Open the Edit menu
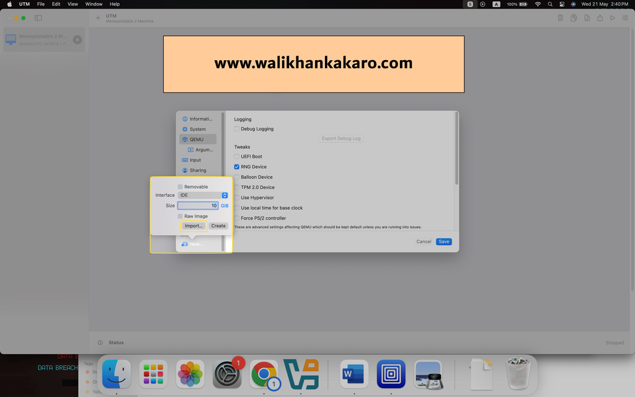This screenshot has width=635, height=397. (x=56, y=4)
